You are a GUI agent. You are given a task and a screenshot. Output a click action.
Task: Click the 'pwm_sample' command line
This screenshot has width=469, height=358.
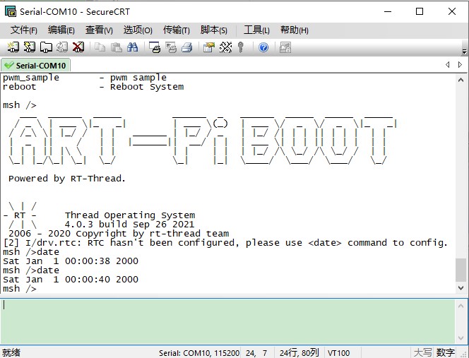pos(85,78)
